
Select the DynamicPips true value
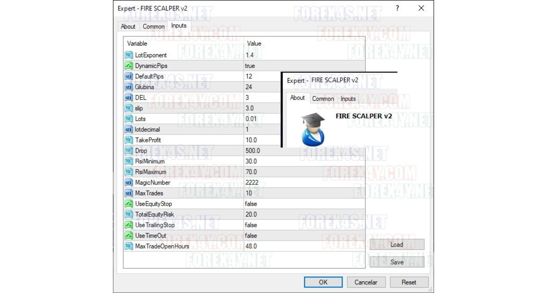pyautogui.click(x=250, y=66)
